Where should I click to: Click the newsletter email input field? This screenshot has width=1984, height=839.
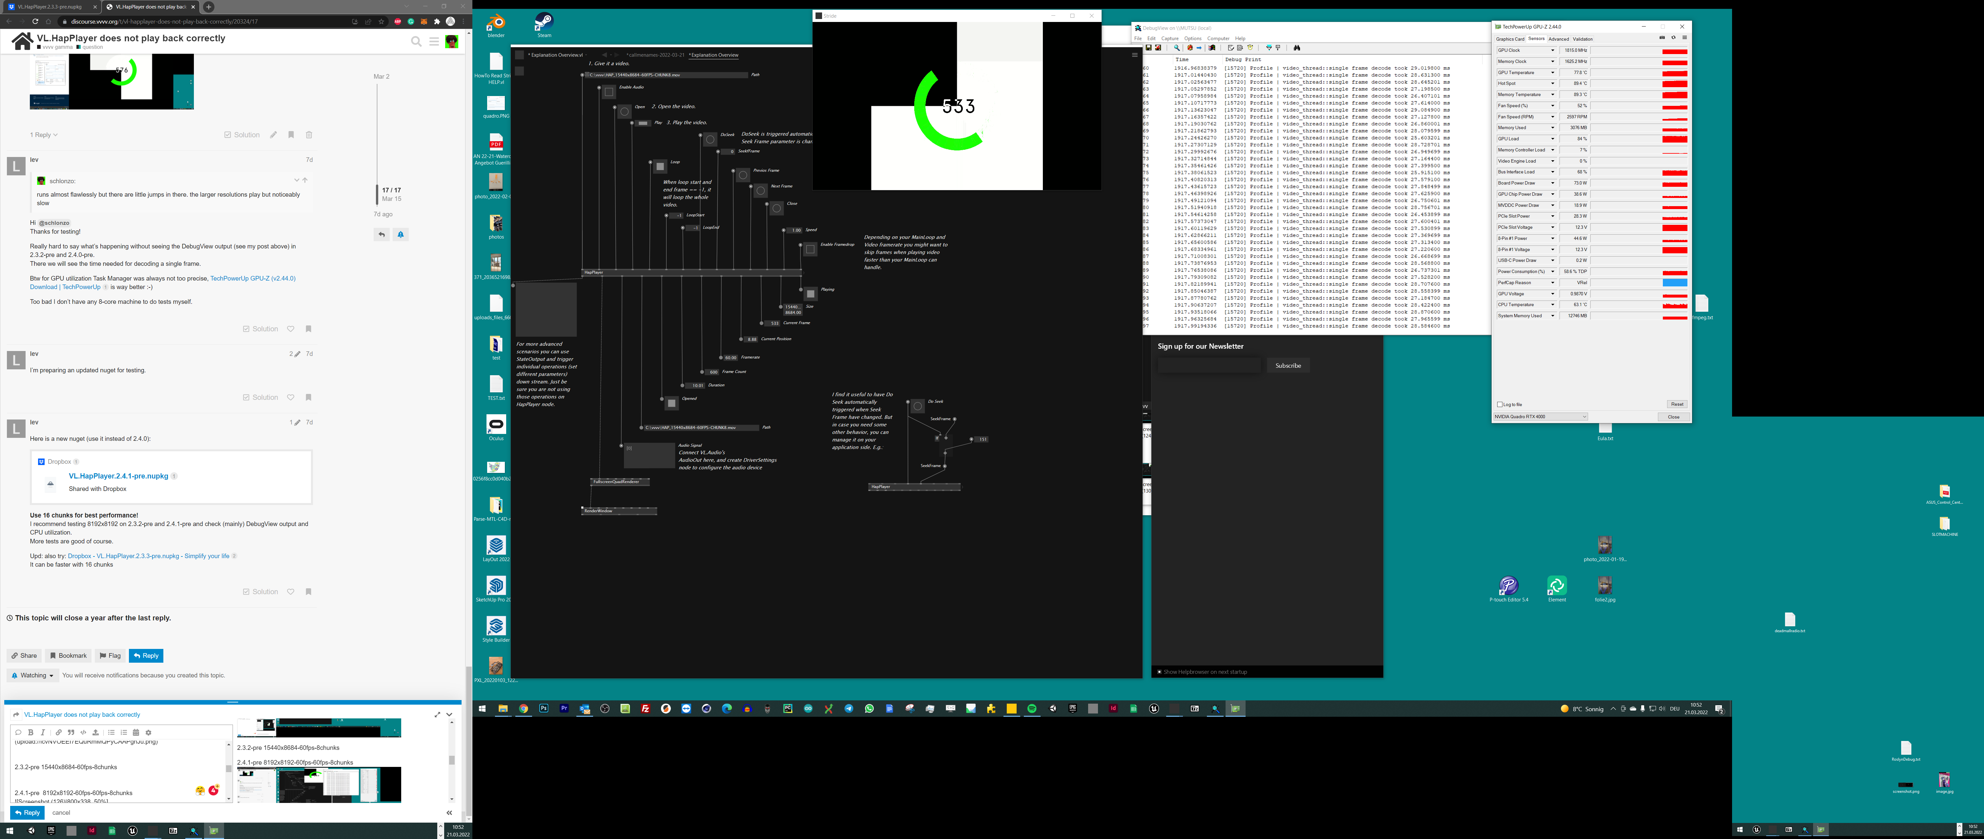click(x=1209, y=366)
